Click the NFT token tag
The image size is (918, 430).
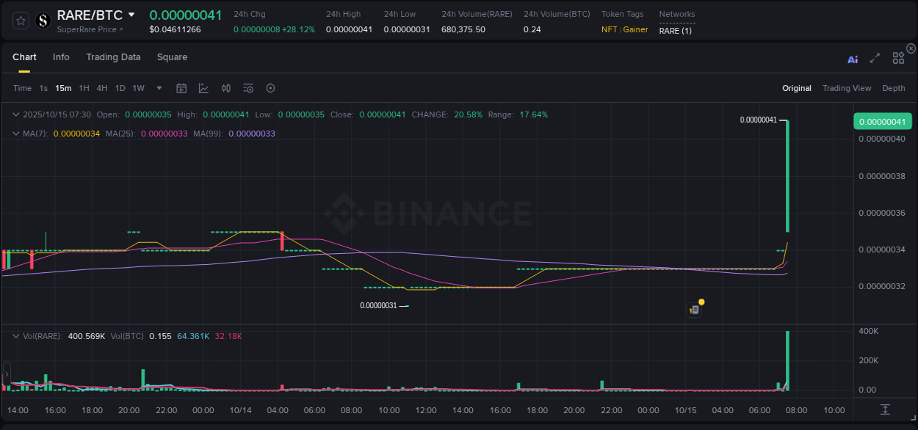coord(609,30)
